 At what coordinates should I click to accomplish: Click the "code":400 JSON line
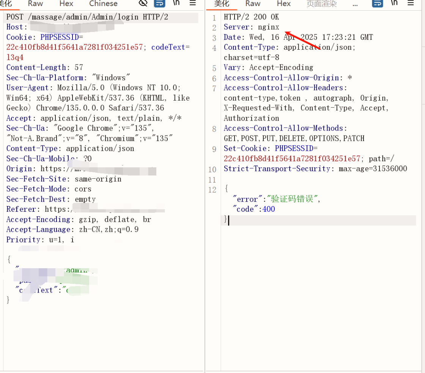pyautogui.click(x=254, y=209)
